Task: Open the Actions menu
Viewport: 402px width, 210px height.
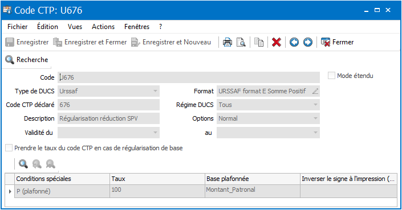Action: [x=103, y=27]
